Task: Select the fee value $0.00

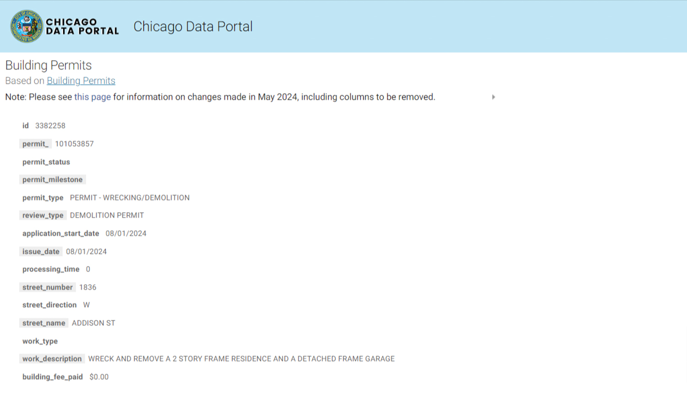Action: pos(99,377)
